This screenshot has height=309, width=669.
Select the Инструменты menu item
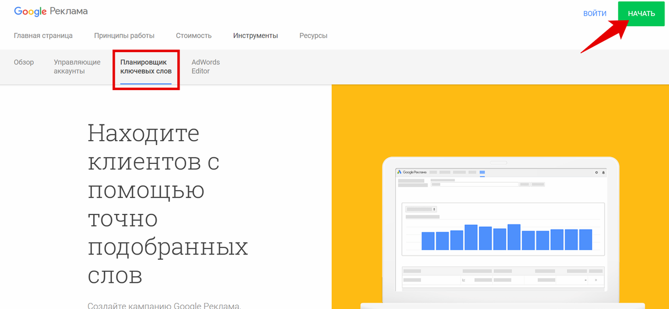tap(255, 36)
